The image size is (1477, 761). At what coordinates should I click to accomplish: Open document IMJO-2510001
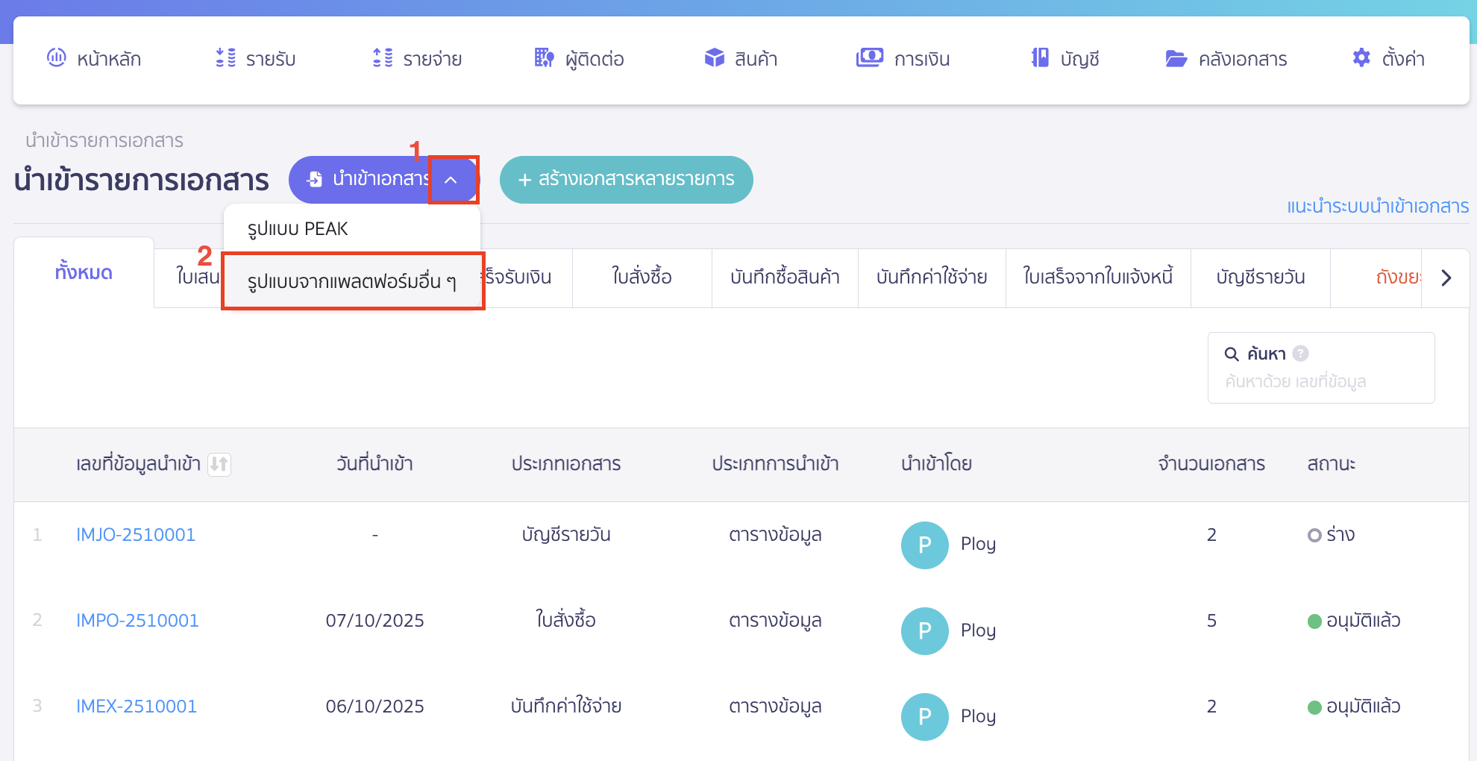[x=136, y=534]
